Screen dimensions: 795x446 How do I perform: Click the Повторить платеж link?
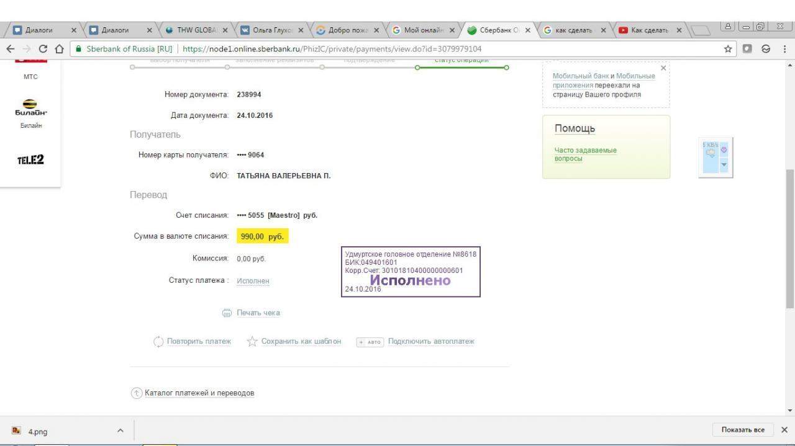pos(199,342)
